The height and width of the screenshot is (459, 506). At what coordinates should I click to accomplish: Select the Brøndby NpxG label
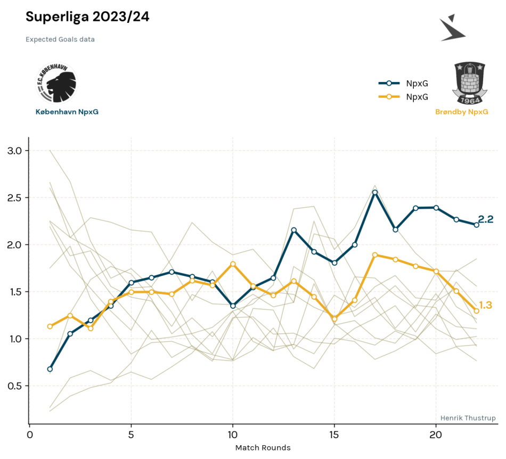tap(461, 112)
